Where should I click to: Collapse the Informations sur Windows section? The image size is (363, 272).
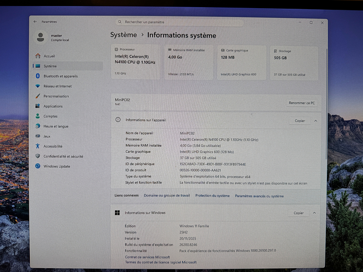click(314, 213)
